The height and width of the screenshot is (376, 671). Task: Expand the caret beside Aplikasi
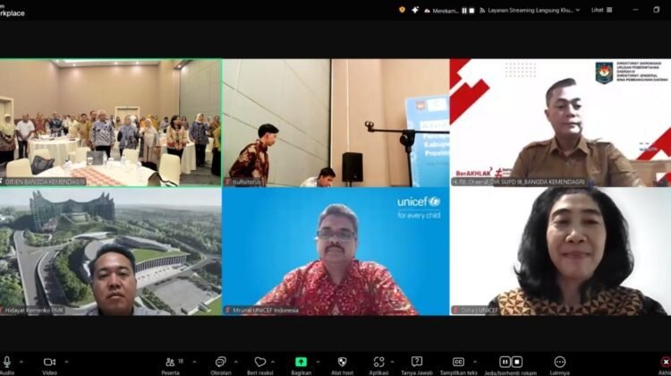click(393, 363)
